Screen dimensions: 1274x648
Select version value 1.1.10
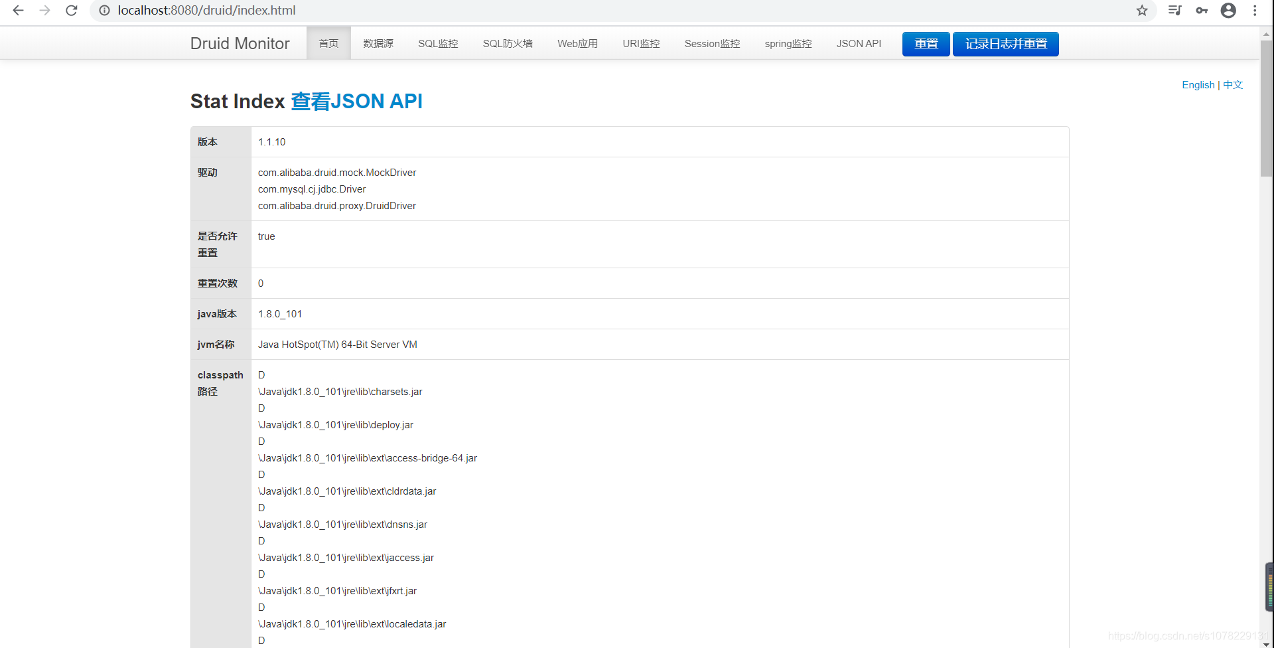[271, 142]
